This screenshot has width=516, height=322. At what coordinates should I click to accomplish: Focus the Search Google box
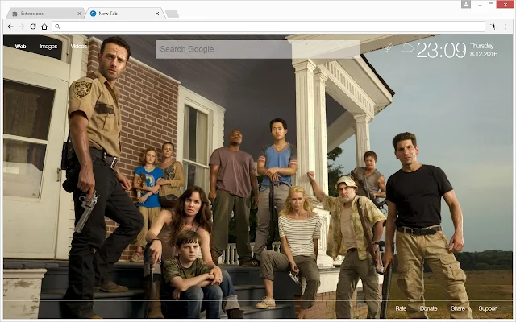pyautogui.click(x=258, y=49)
